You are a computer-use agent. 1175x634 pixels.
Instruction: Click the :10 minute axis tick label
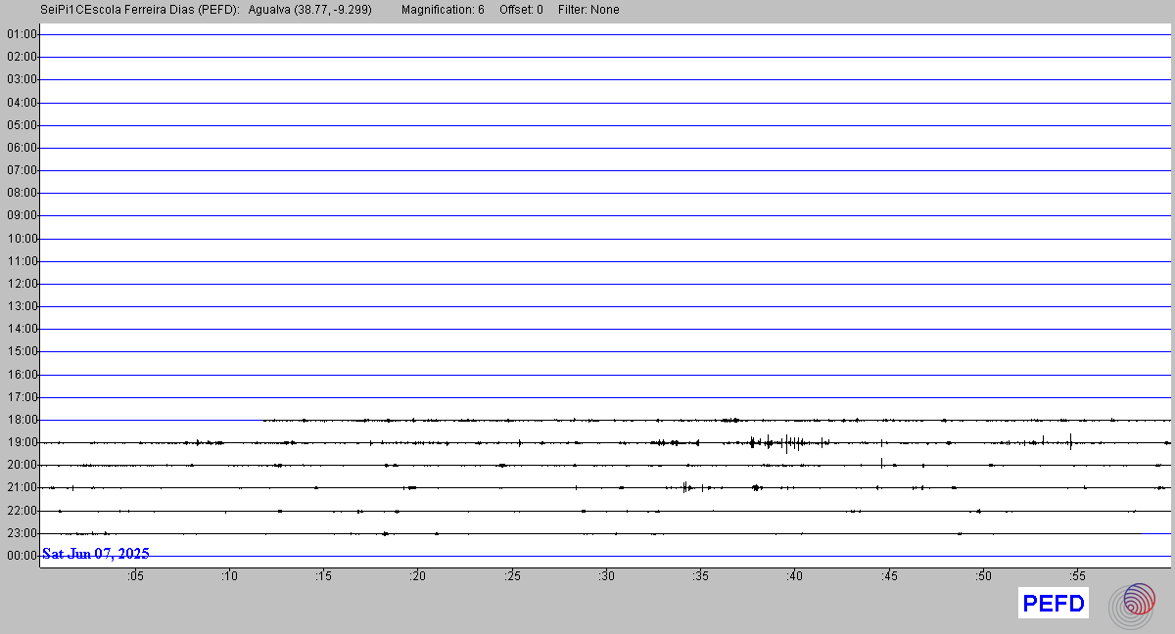(229, 576)
